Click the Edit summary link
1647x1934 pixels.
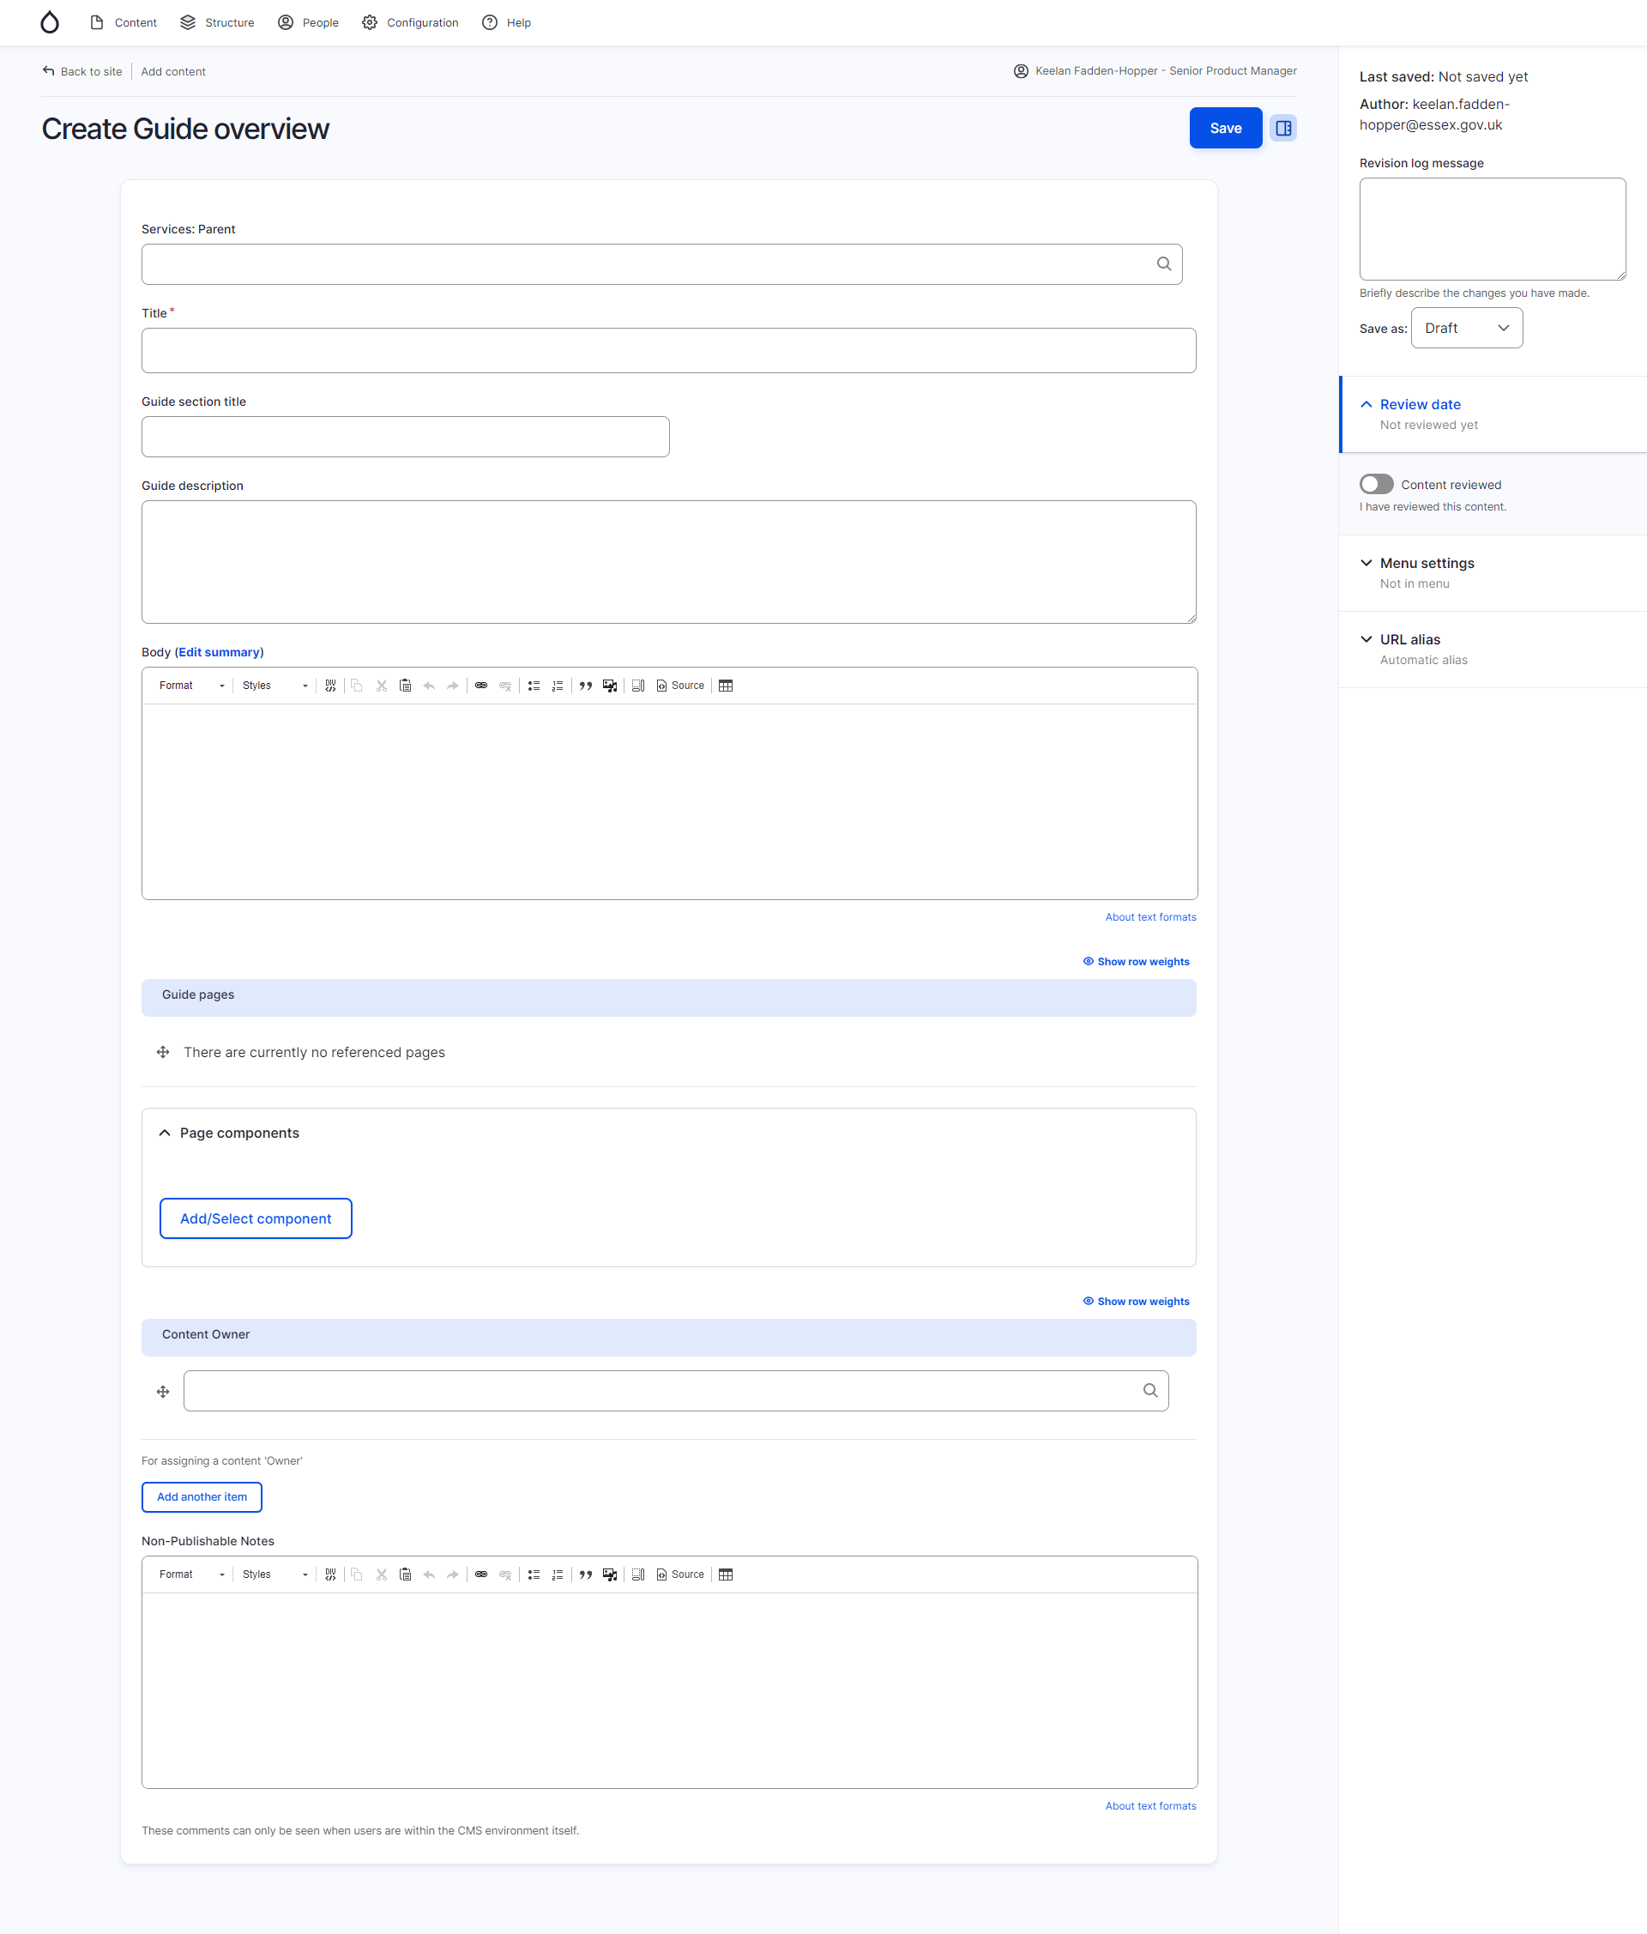coord(219,651)
